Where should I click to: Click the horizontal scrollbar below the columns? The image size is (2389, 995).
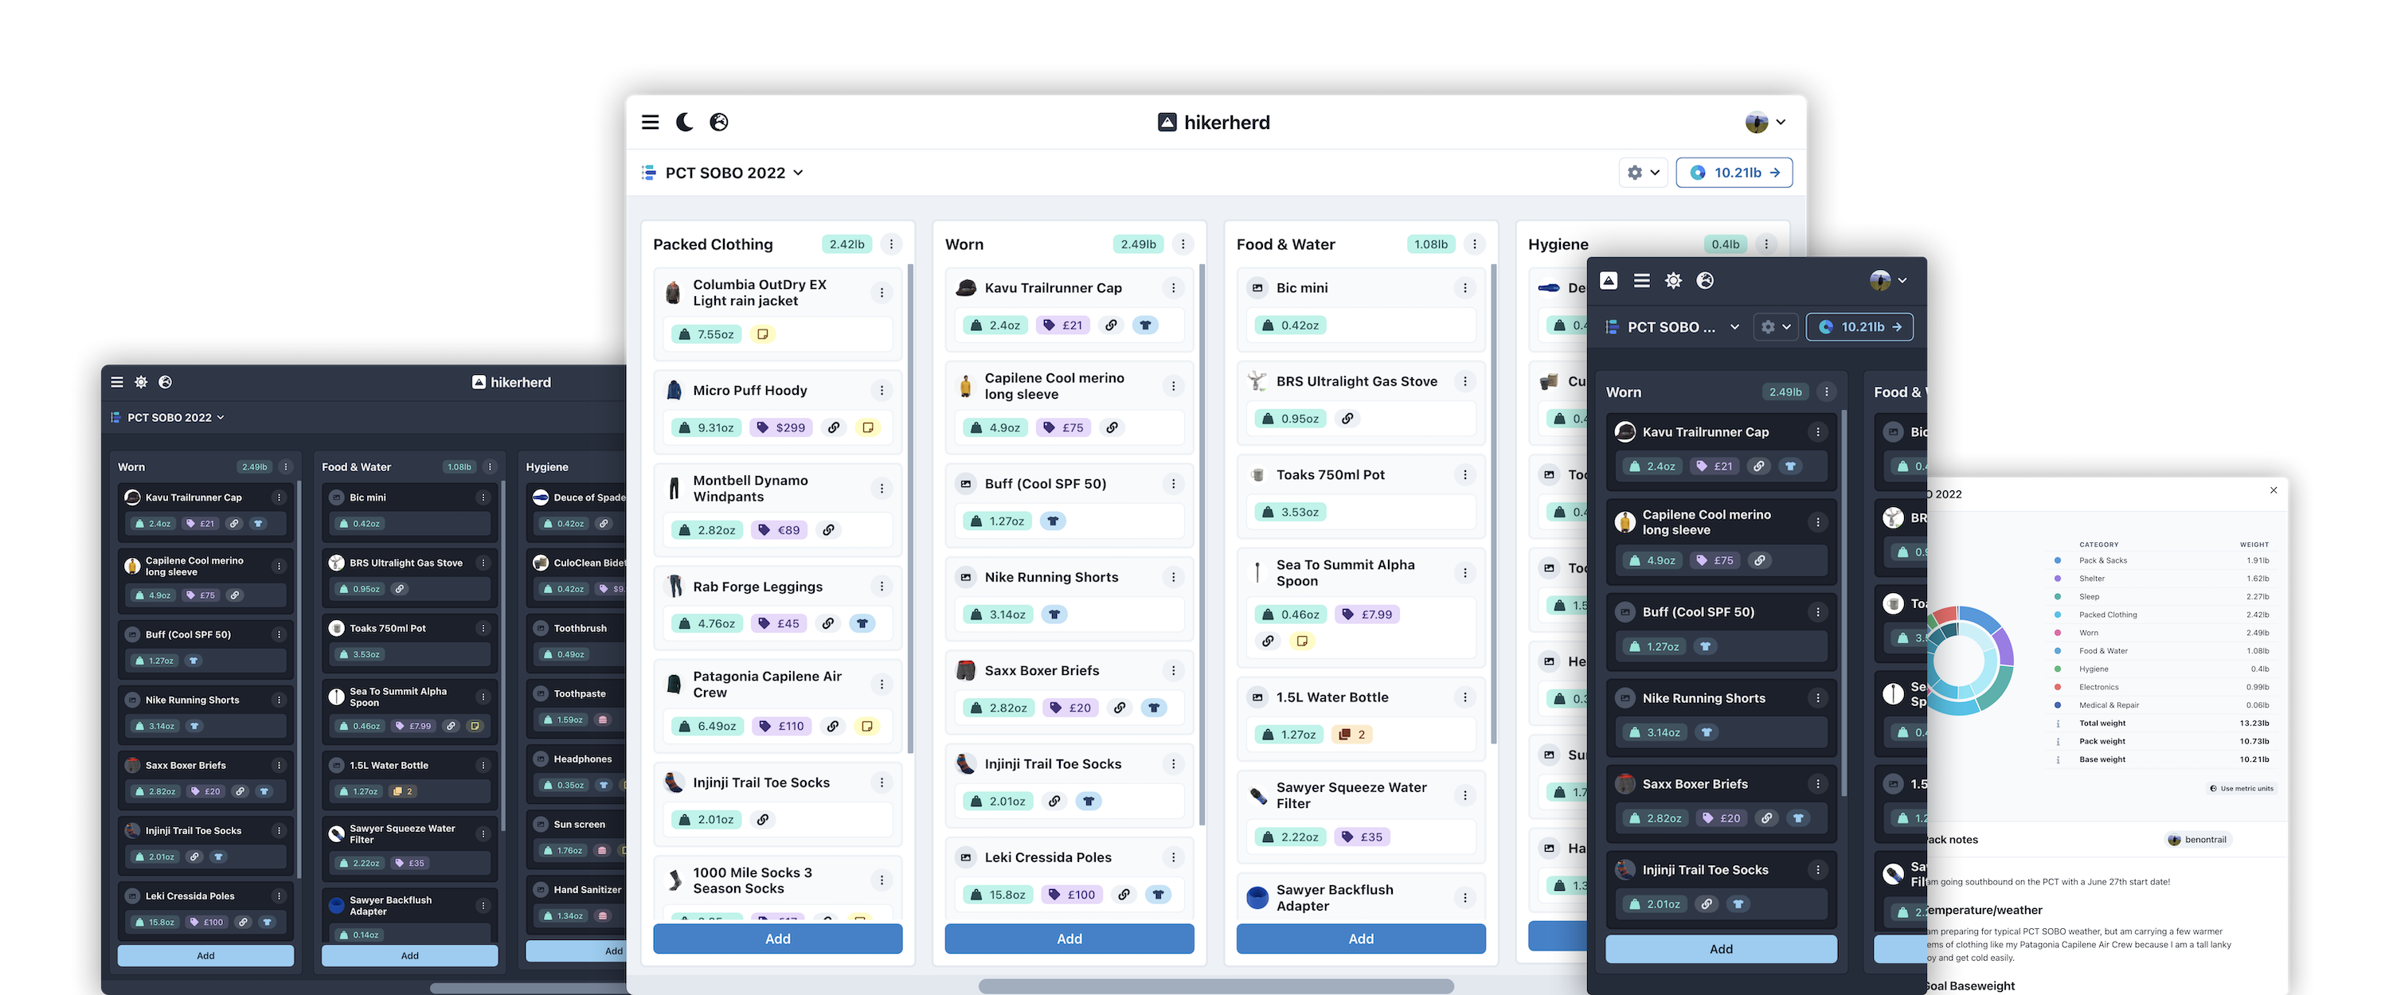(1215, 985)
